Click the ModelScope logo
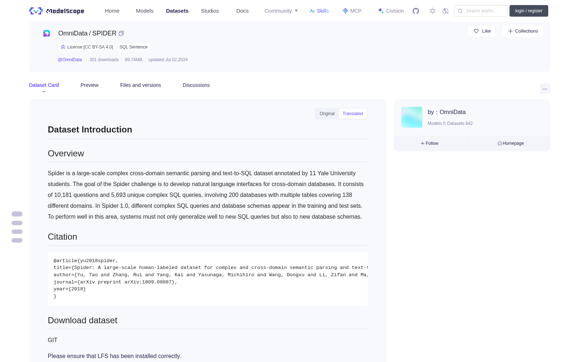This screenshot has width=579, height=362. pyautogui.click(x=57, y=11)
